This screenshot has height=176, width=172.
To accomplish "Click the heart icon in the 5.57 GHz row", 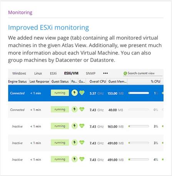I will 82,93.
